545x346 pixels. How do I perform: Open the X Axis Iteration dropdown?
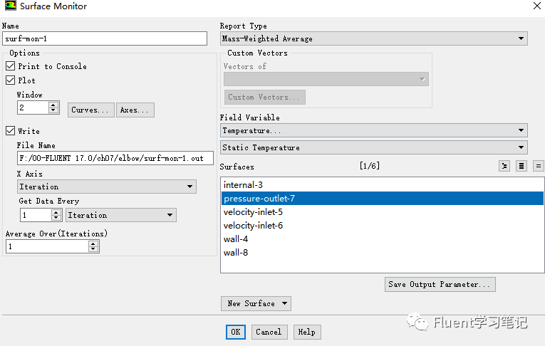(x=106, y=187)
